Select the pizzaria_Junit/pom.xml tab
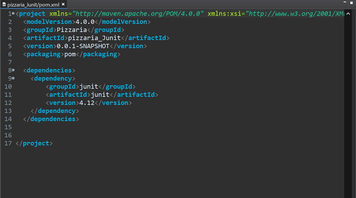 34,5
